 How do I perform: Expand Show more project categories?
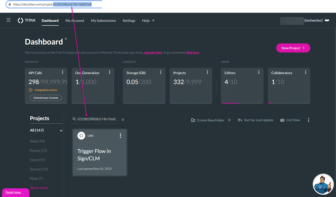click(x=39, y=188)
